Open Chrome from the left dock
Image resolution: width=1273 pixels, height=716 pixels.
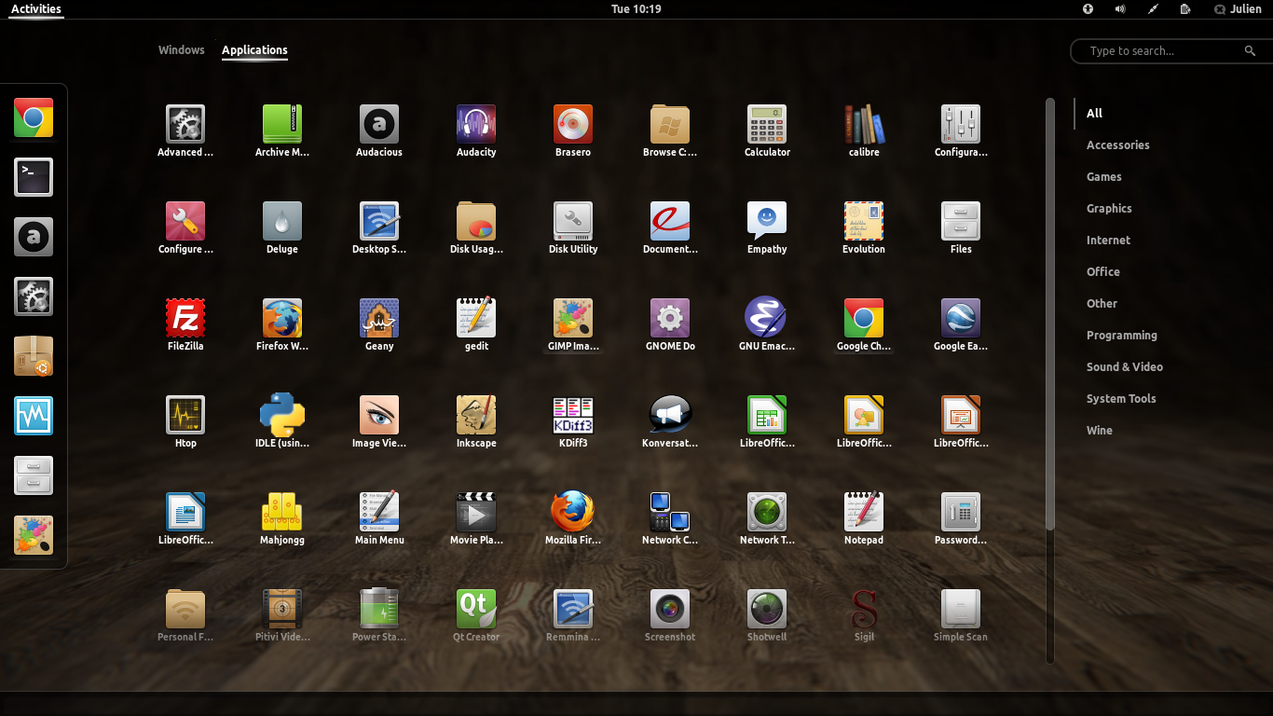point(34,117)
